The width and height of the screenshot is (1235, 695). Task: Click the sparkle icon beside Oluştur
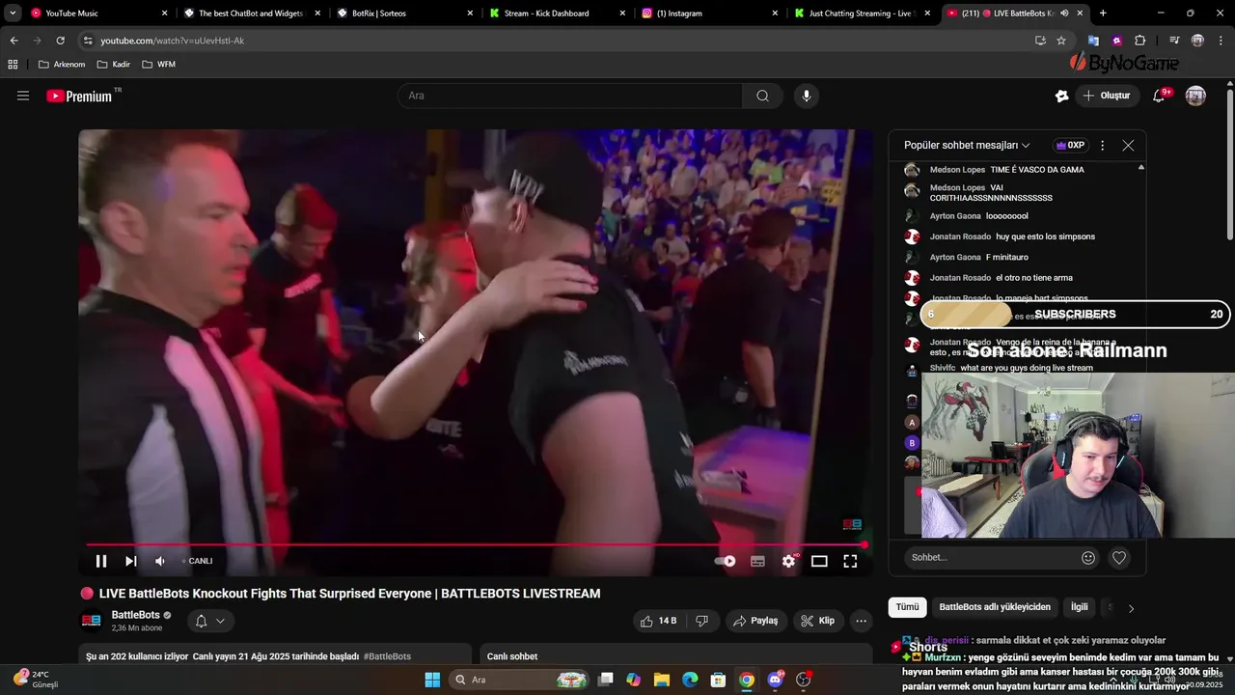point(1061,96)
